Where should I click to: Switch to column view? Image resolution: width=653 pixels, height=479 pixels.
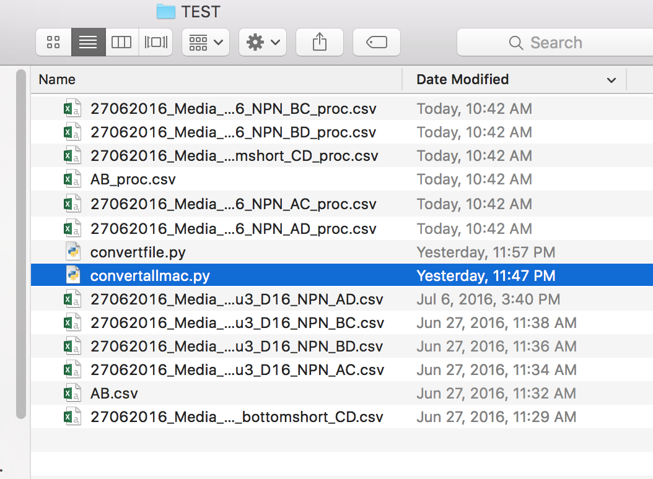121,43
